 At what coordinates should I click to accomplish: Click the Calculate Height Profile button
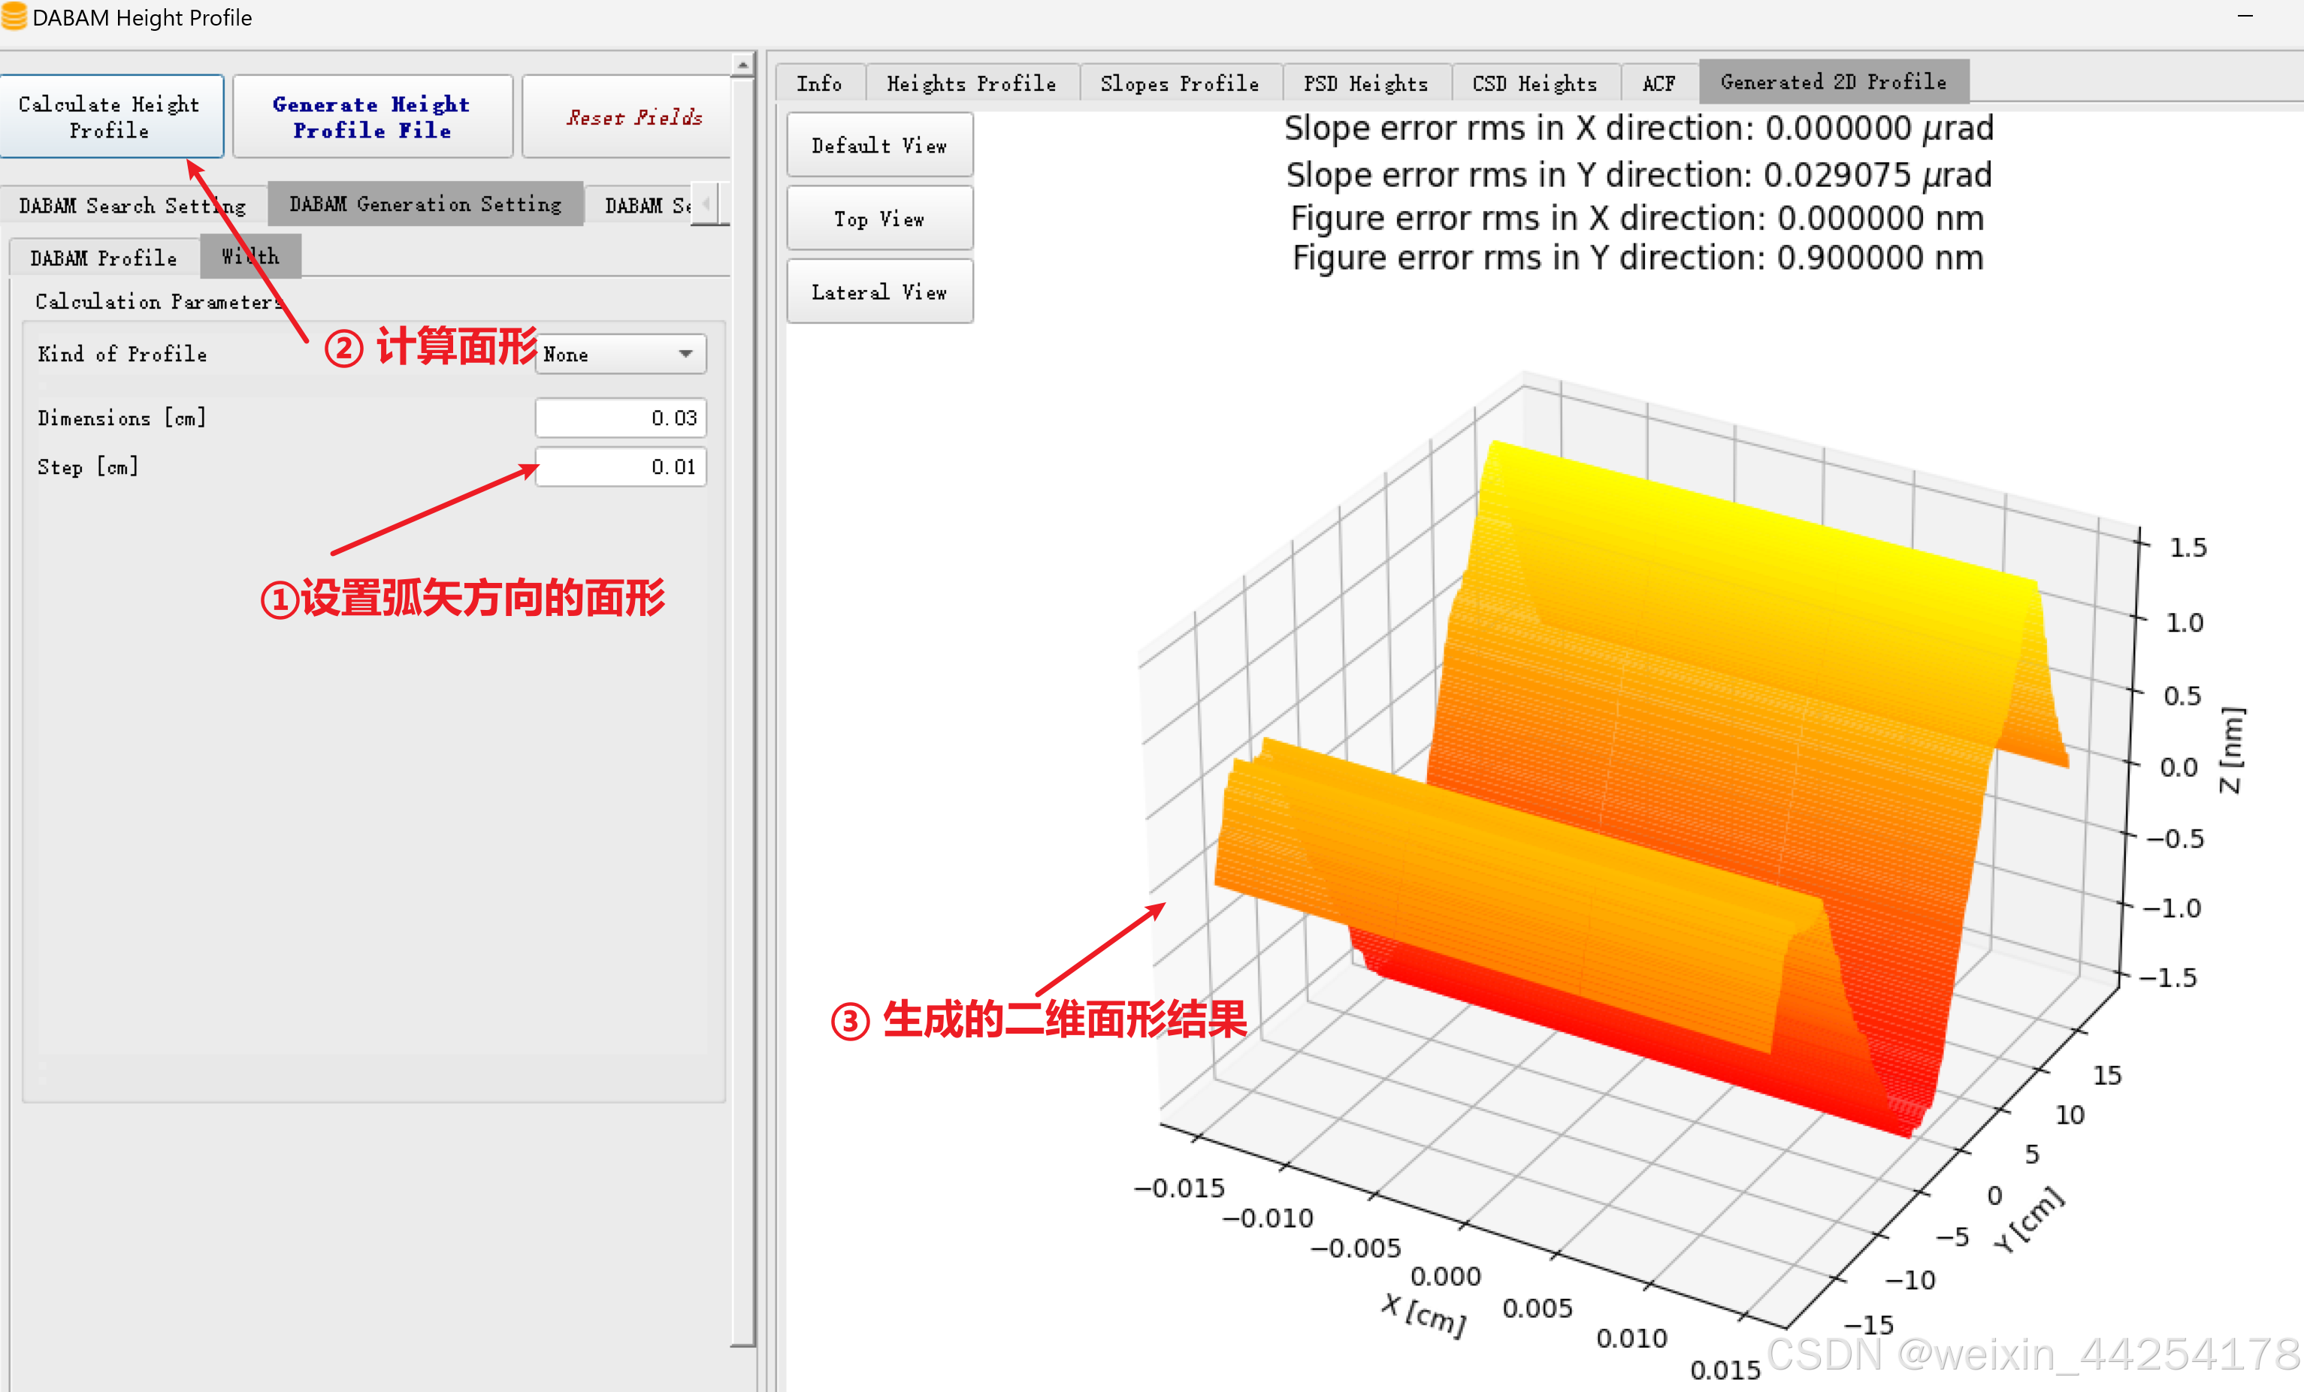pos(110,117)
